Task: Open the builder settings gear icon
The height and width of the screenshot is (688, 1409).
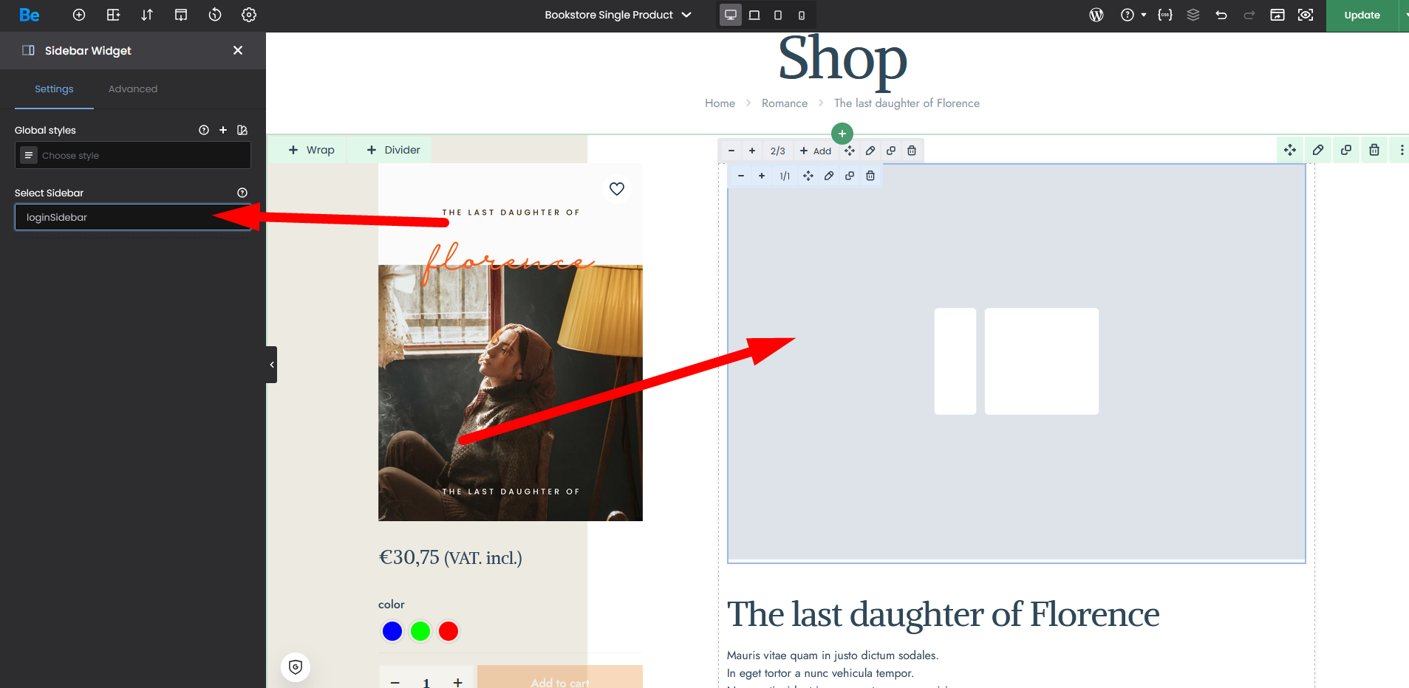Action: click(249, 15)
